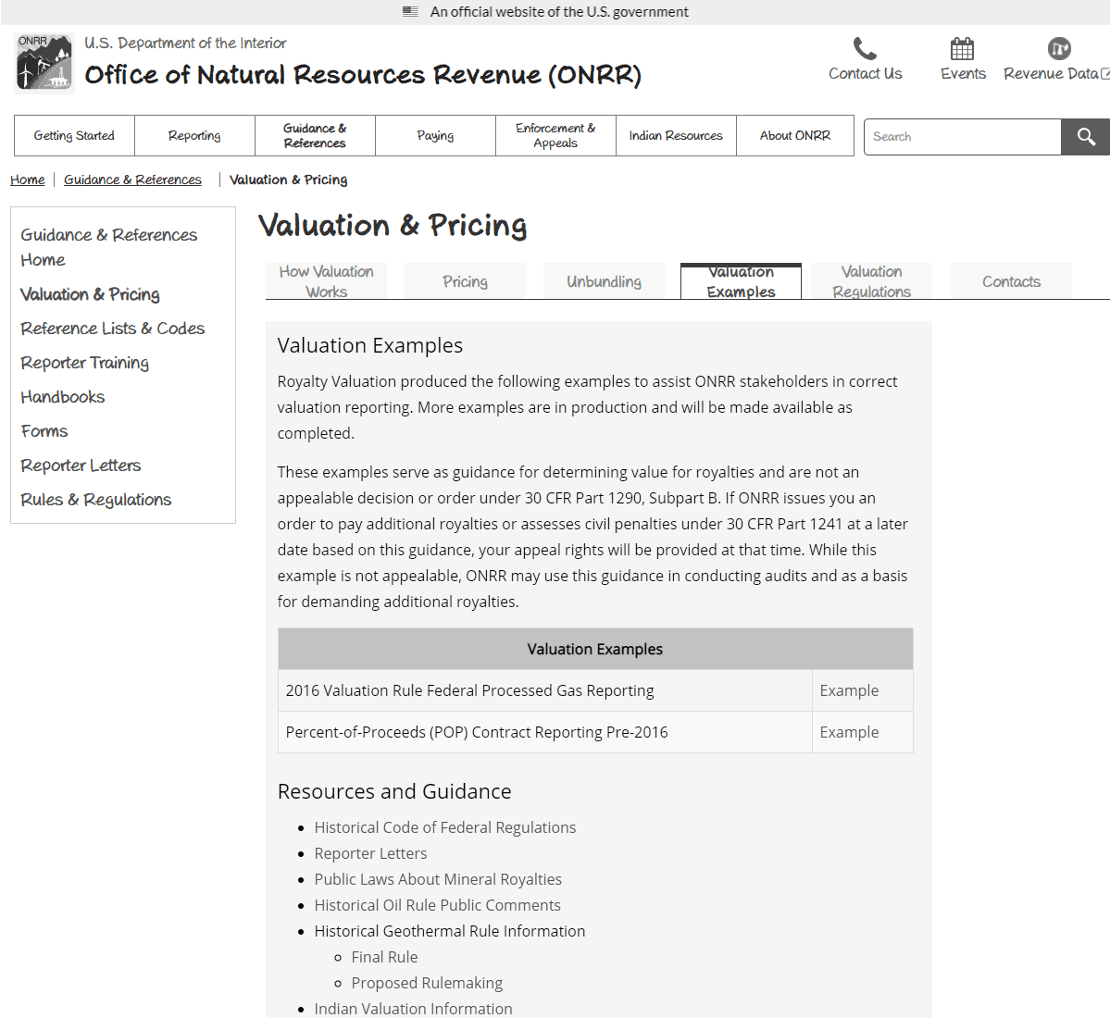Open the Enforcement & Appeals menu
The height and width of the screenshot is (1018, 1110).
[555, 136]
